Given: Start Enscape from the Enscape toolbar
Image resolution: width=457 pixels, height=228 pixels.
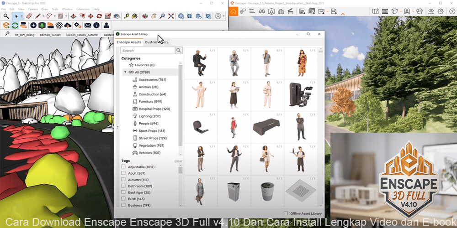Looking at the screenshot, I should coord(6,25).
